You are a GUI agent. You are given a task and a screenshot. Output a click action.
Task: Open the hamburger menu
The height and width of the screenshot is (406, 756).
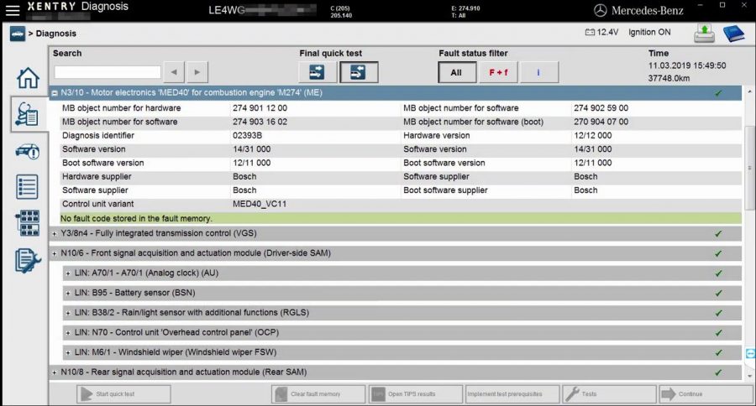coord(12,9)
